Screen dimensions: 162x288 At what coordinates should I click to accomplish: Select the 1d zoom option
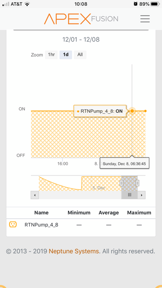point(66,55)
